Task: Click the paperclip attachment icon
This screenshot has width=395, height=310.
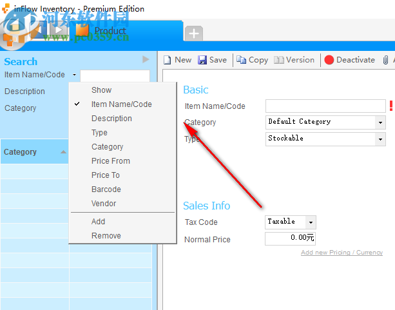Action: pyautogui.click(x=385, y=60)
